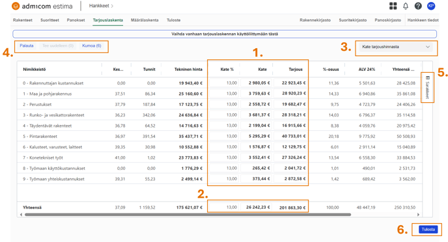This screenshot has height=242, width=448.
Task: Click the horizontal table scrollbar
Action: (188, 215)
